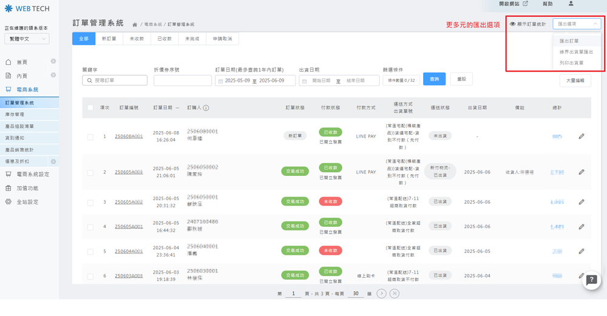Open order link 250608A001
This screenshot has height=316, width=607.
[129, 136]
